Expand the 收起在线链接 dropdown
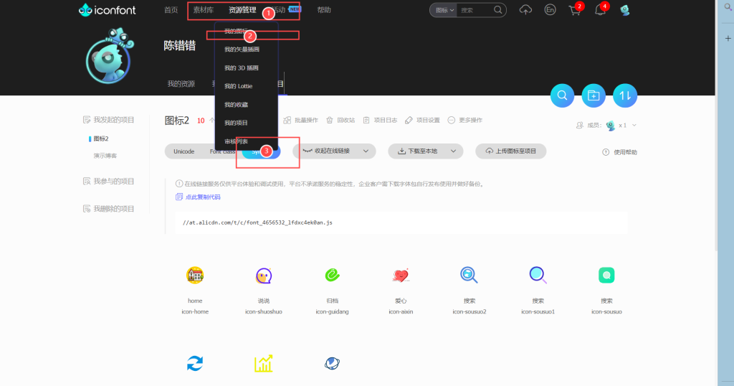The height and width of the screenshot is (386, 734). [338, 151]
